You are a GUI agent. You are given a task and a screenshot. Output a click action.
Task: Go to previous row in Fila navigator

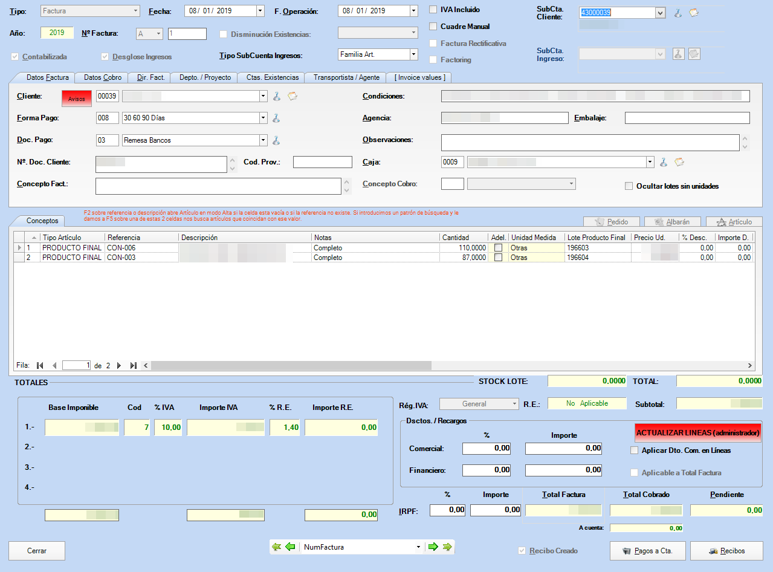click(x=54, y=366)
